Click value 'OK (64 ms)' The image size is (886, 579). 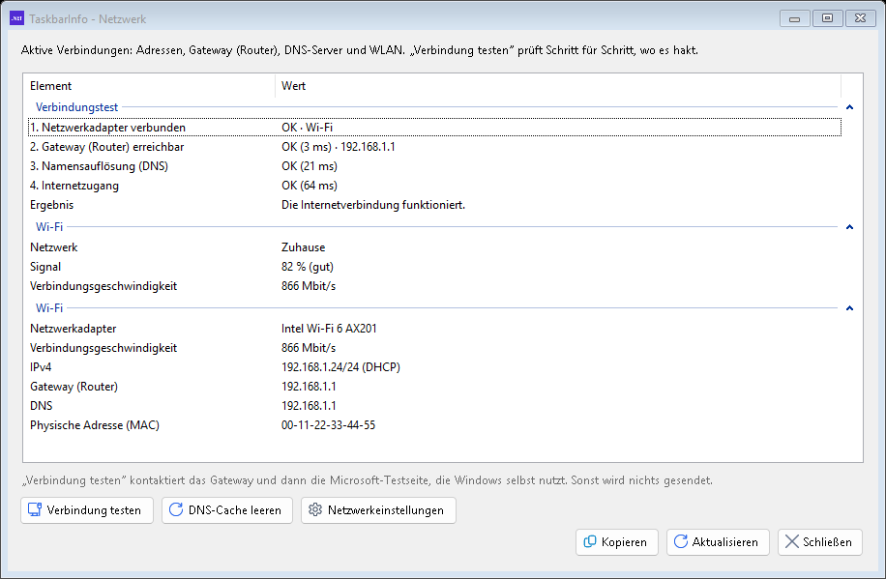tap(310, 186)
